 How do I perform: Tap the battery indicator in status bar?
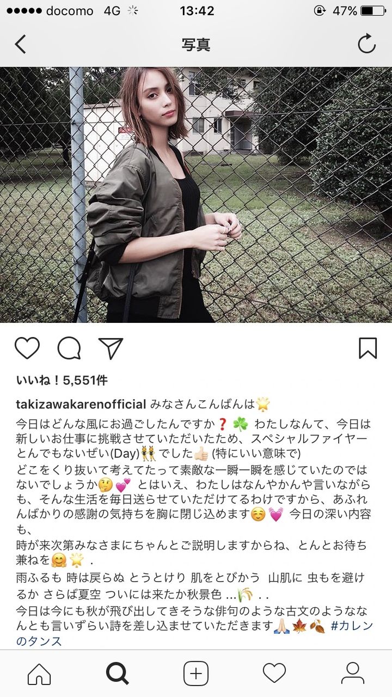coord(373,10)
